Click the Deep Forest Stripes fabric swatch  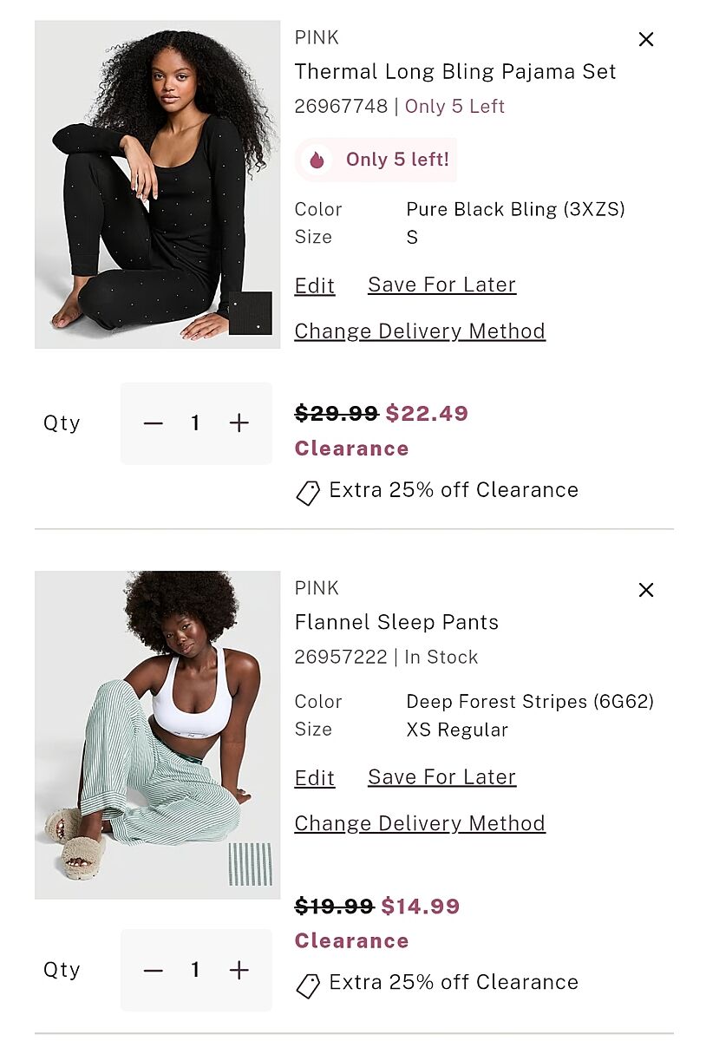(x=251, y=864)
